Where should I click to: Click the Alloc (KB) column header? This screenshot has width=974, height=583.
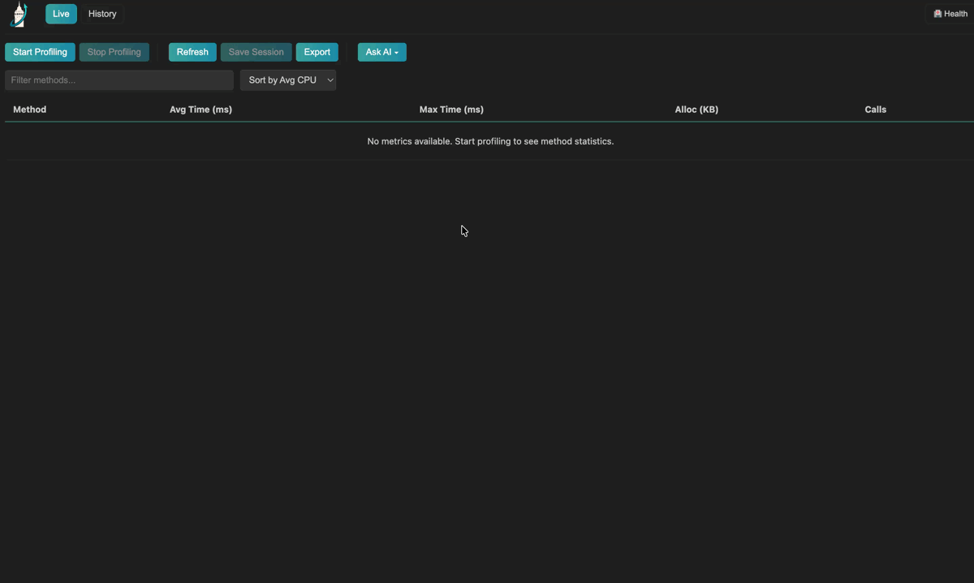coord(696,109)
